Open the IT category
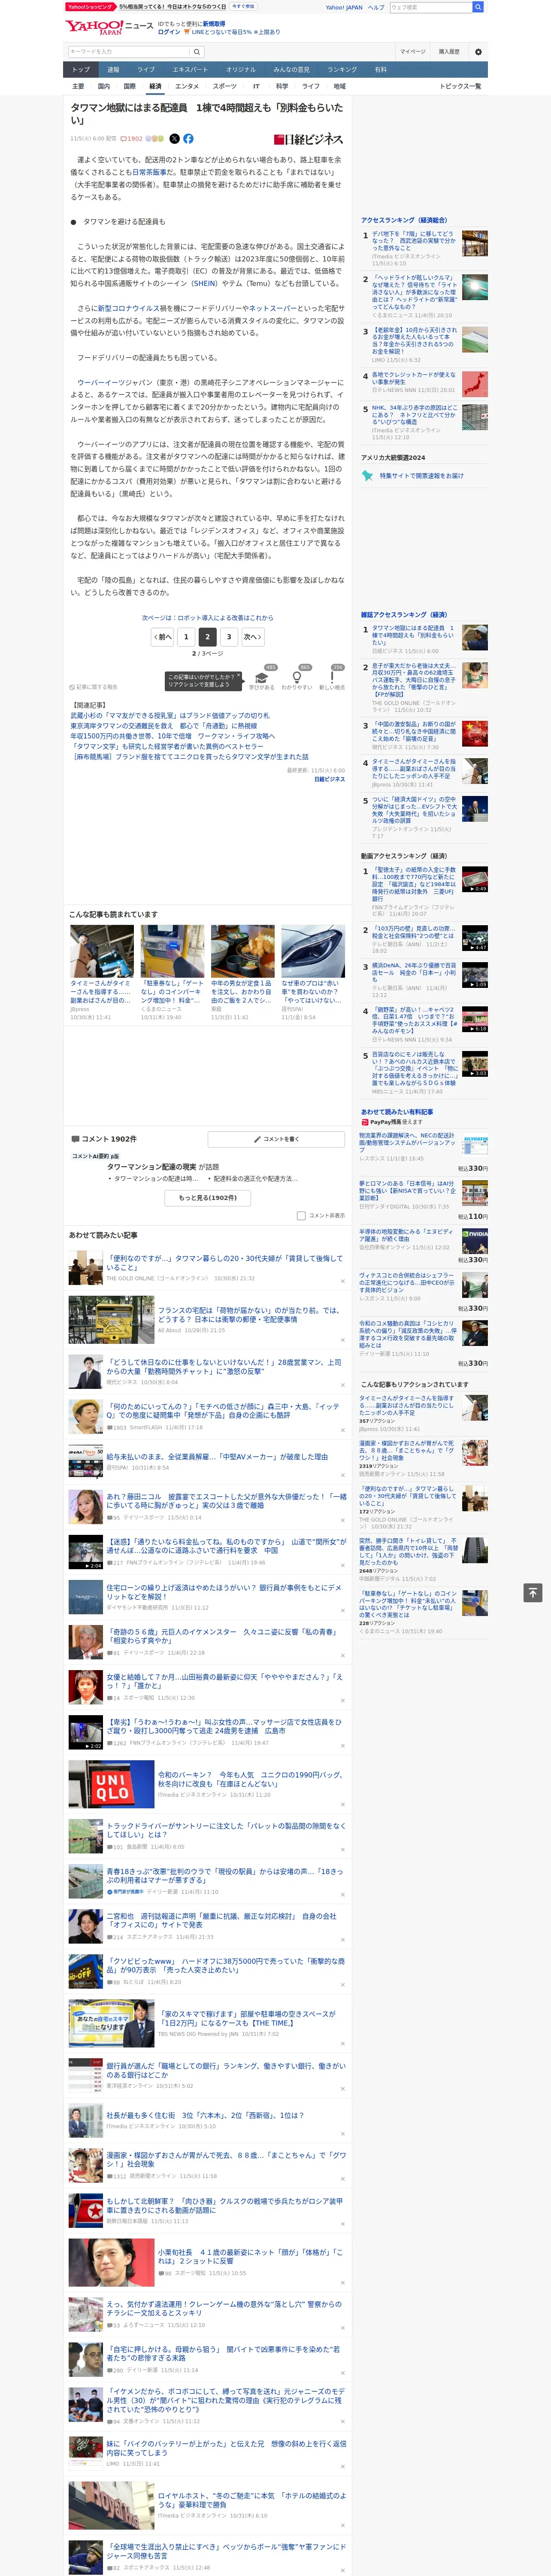The image size is (551, 2576). [x=256, y=86]
